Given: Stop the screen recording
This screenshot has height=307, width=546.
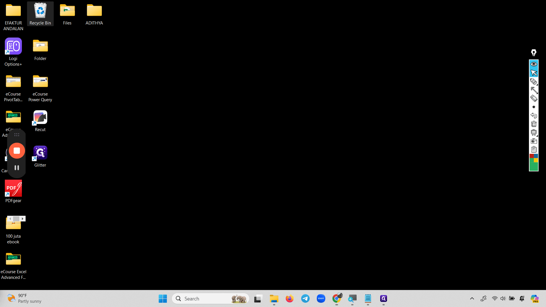Looking at the screenshot, I should (x=17, y=151).
